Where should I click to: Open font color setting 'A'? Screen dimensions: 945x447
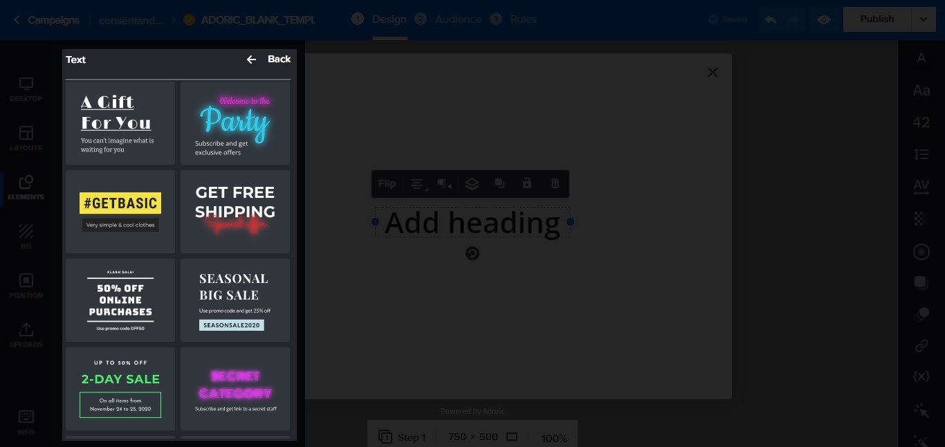[x=921, y=58]
